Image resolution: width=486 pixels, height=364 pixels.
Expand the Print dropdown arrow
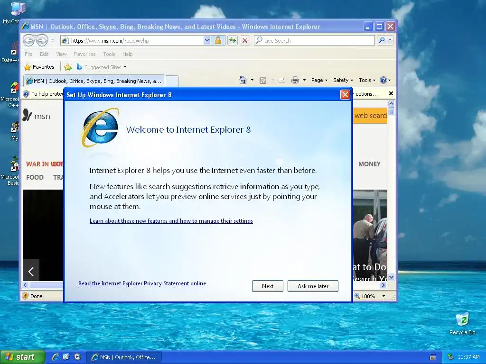coord(304,80)
